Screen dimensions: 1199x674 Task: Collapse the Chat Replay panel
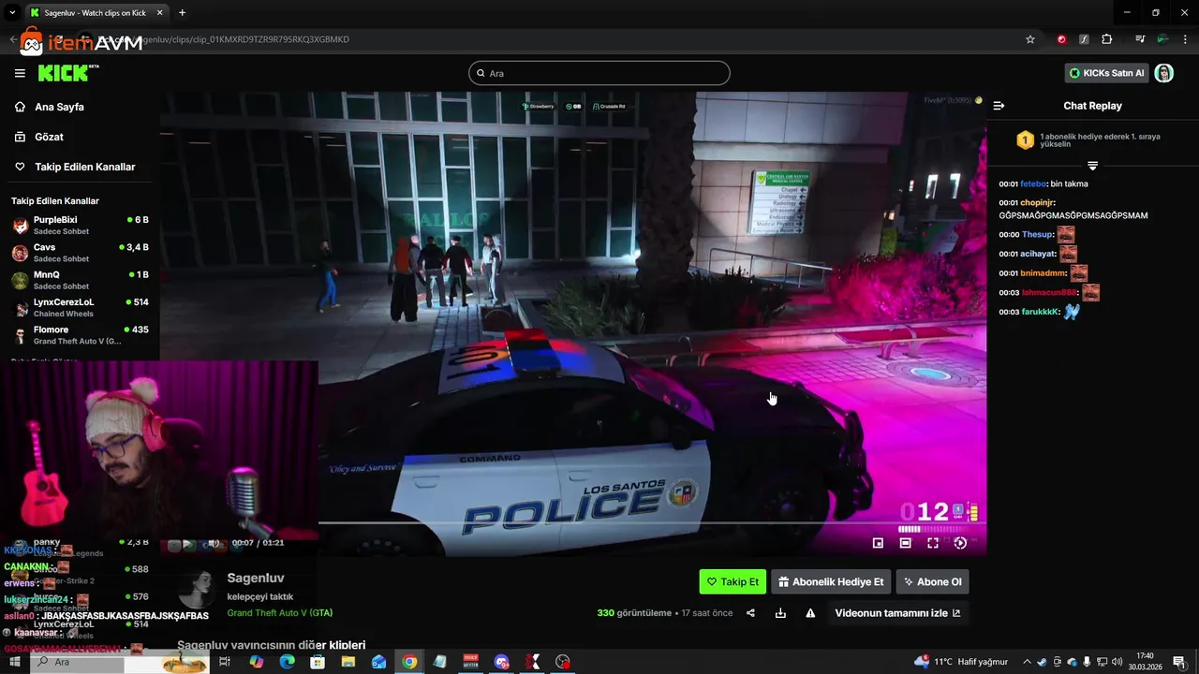pyautogui.click(x=999, y=106)
